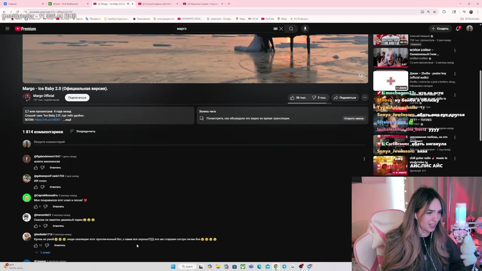Open the vk.cc link in the description
Viewport: 482px width, 271px height.
click(x=47, y=120)
